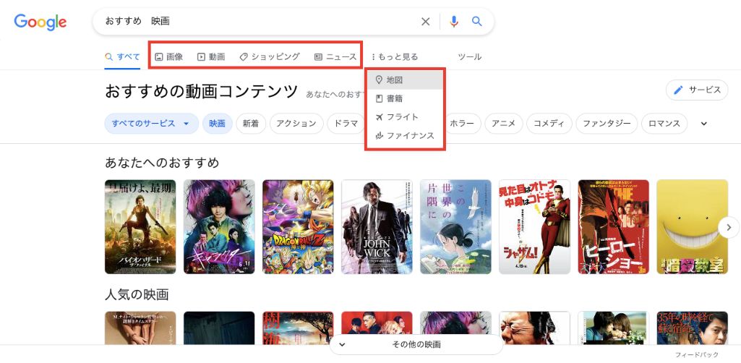Choose フライト from the dropdown menu
The width and height of the screenshot is (741, 363).
click(405, 116)
